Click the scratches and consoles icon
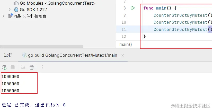 point(10,16)
